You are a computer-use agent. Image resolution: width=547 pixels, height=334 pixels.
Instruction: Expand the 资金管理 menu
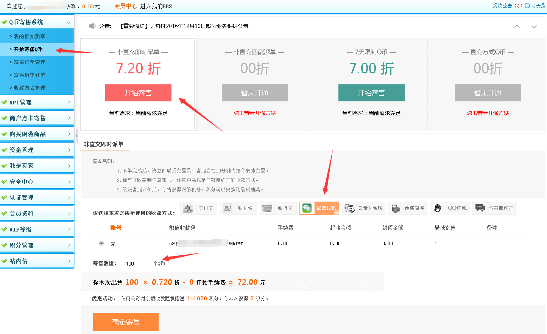click(69, 150)
